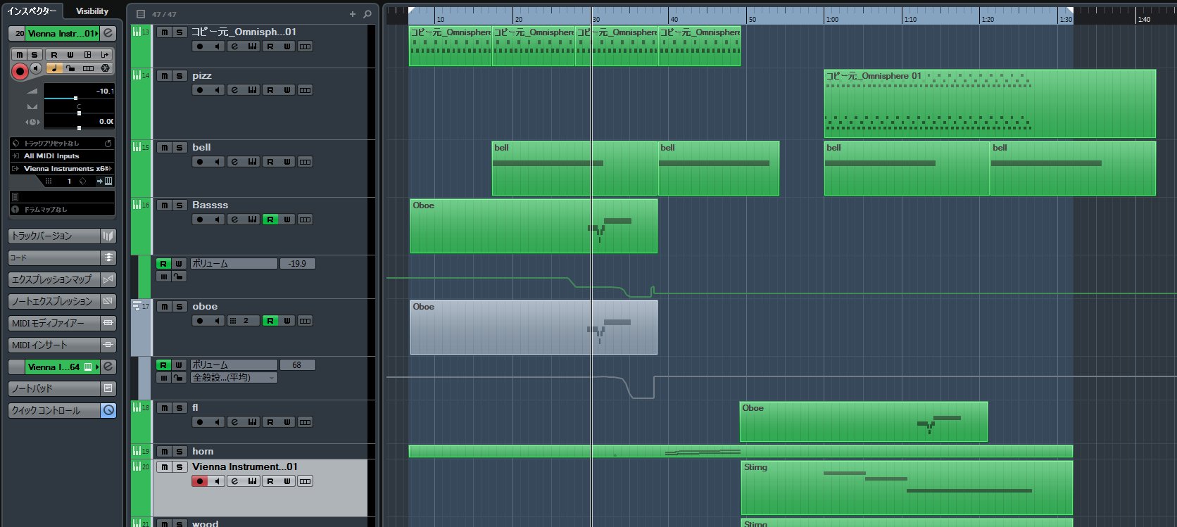Open inspector track name Vienna Instr...01 dropdown
This screenshot has width=1177, height=527.
click(62, 33)
